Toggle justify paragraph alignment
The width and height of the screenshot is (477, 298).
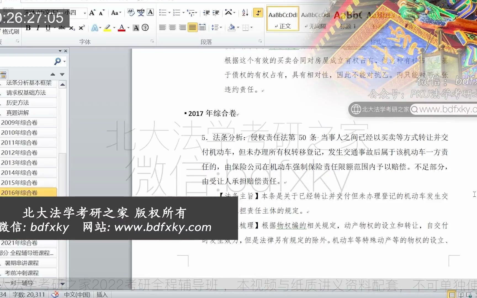tap(192, 27)
